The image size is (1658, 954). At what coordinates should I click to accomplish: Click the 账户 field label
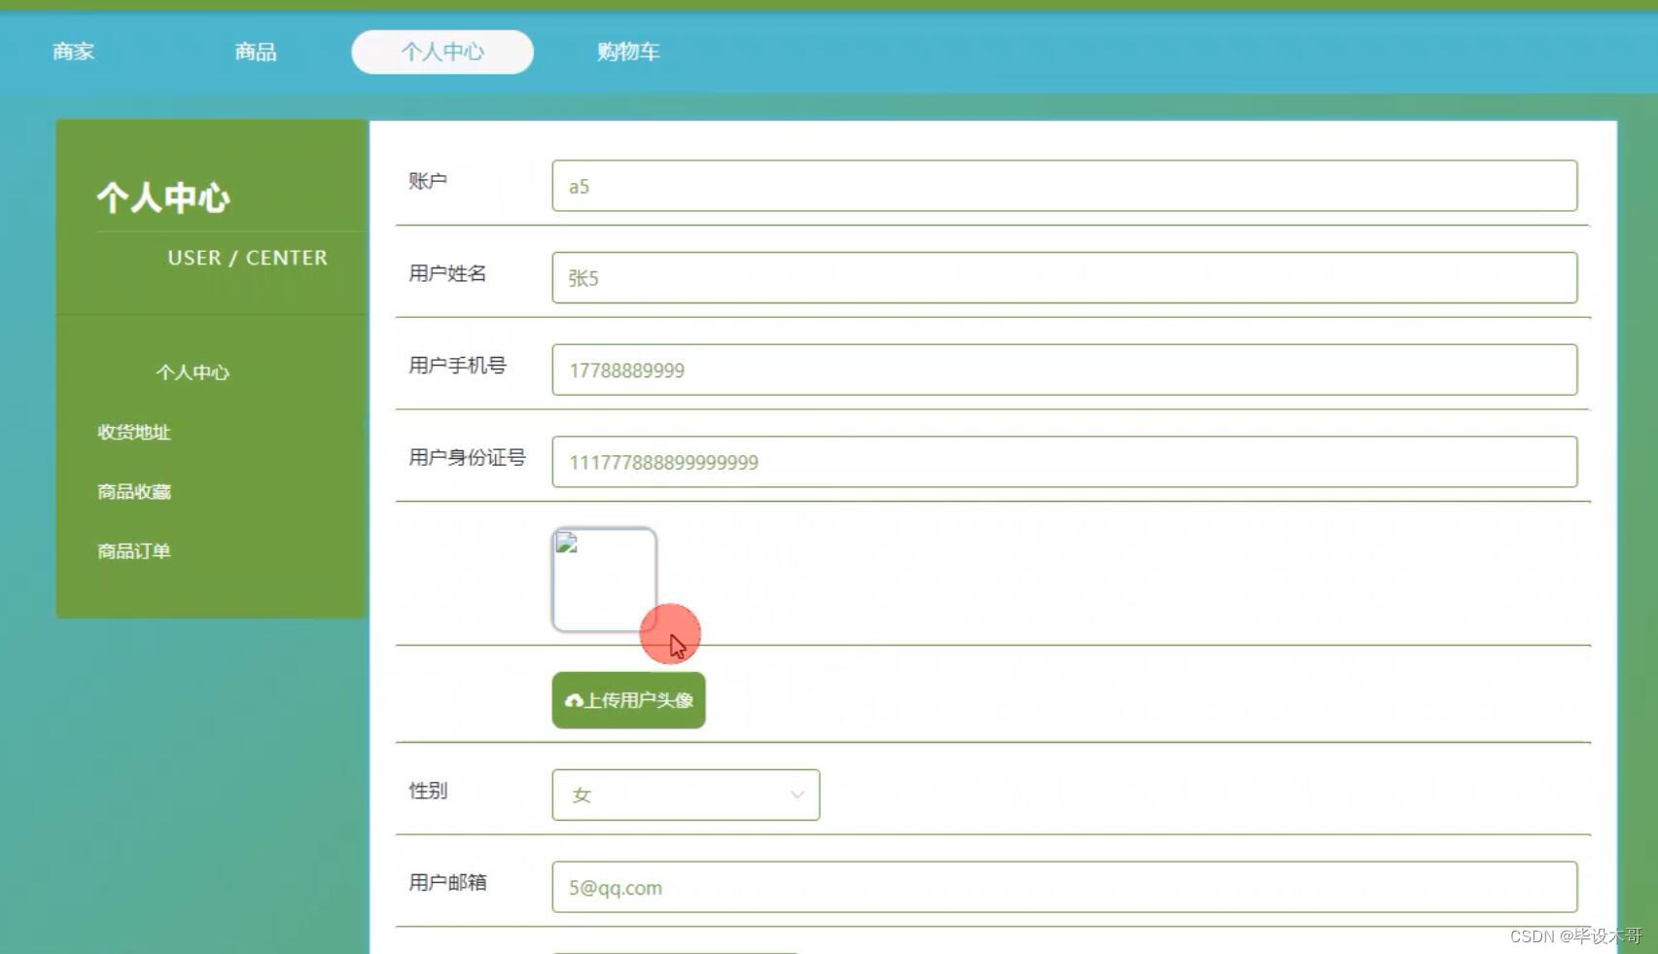(x=428, y=181)
